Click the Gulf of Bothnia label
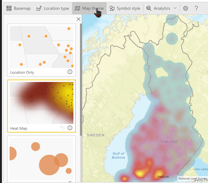Image resolution: width=208 pixels, height=183 pixels. coord(118,155)
